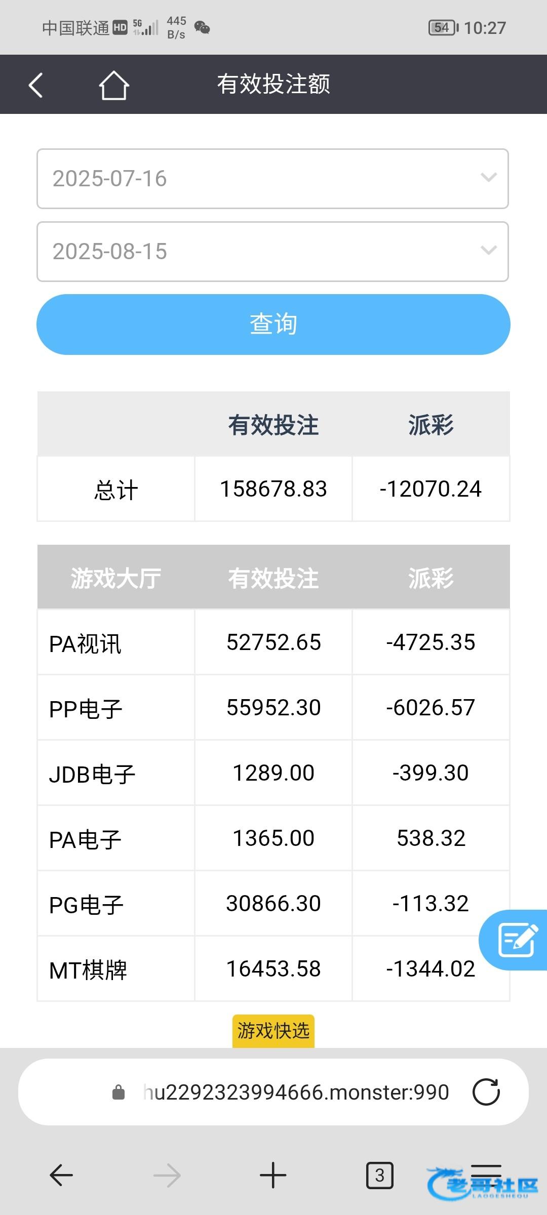This screenshot has width=547, height=1215.
Task: Tap the 游戏大厅 column header
Action: click(115, 578)
